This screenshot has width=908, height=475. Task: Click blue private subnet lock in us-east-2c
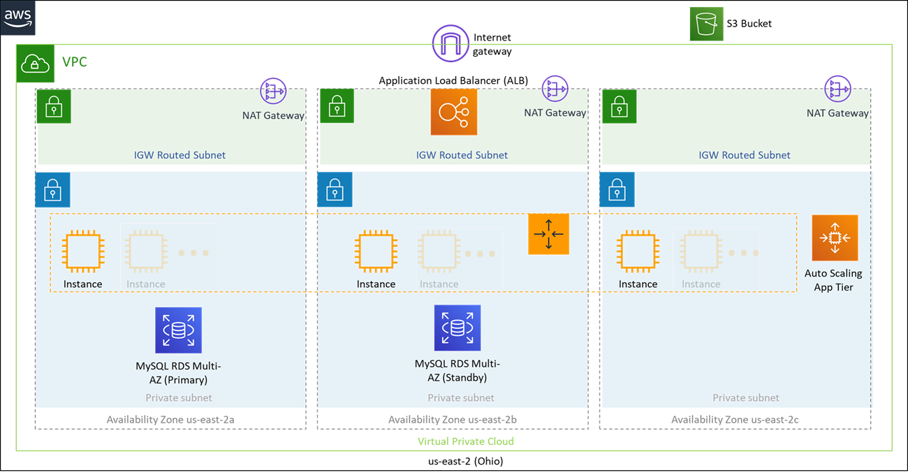tap(617, 190)
